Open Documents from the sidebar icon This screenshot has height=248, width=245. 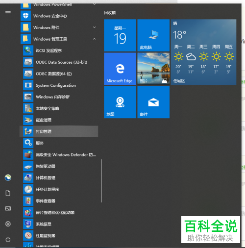coord(8,193)
